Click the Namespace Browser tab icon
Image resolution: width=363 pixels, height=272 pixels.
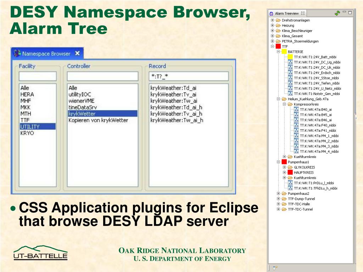(17, 53)
